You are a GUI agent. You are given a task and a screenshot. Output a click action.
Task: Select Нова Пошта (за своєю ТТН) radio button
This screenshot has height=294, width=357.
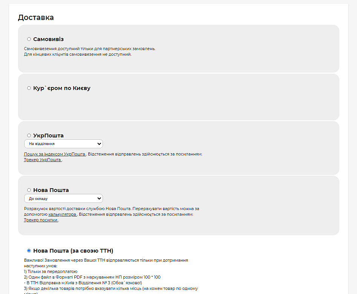(29, 251)
